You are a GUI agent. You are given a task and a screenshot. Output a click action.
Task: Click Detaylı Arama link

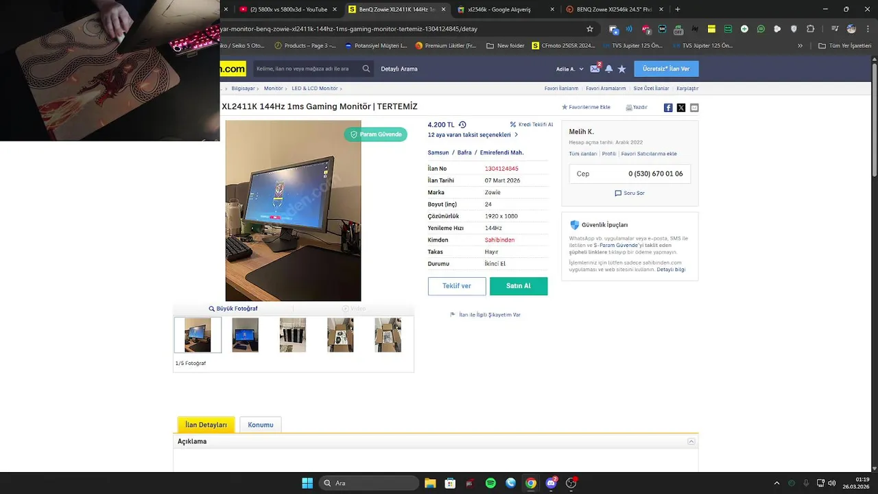399,69
